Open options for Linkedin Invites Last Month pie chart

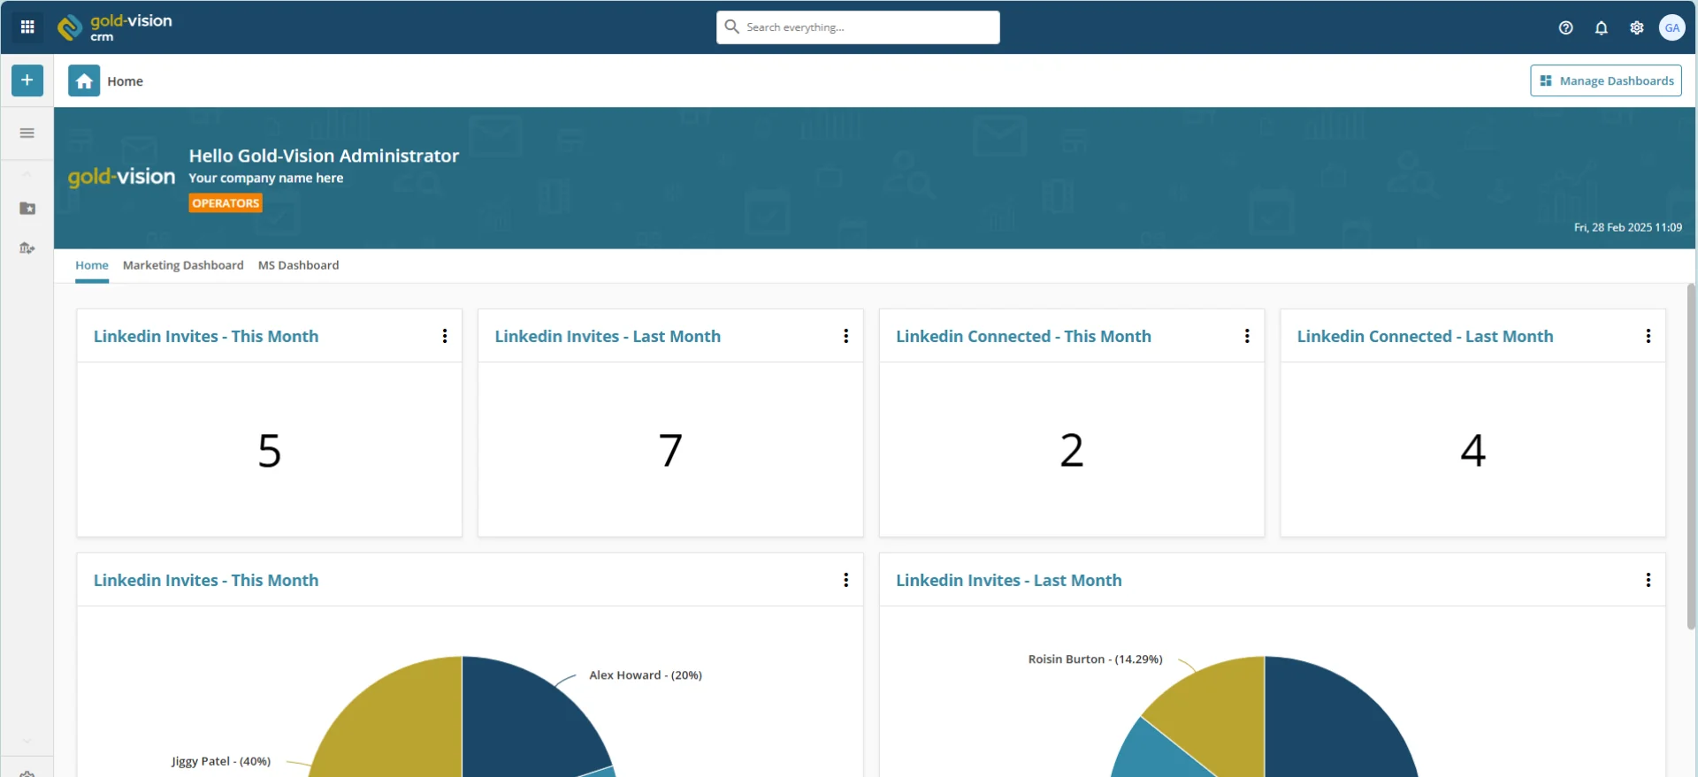pyautogui.click(x=1648, y=580)
